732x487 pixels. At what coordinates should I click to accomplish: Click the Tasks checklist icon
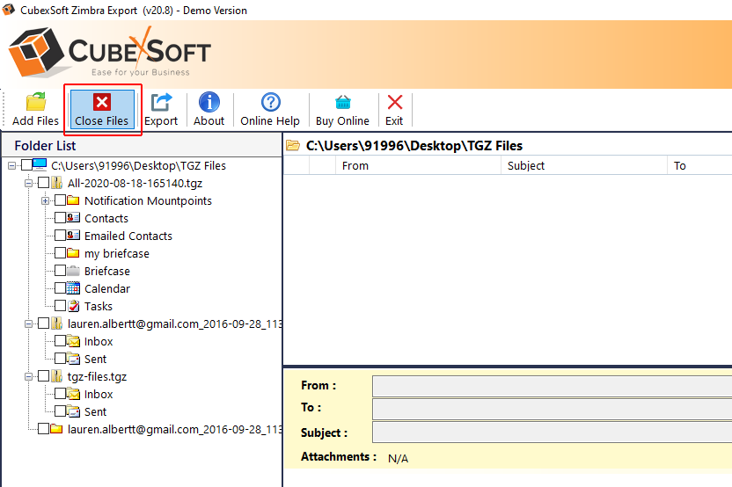[x=73, y=306]
